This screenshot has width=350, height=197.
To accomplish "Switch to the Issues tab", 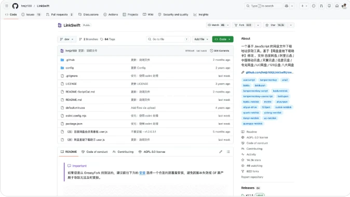I will pyautogui.click(x=31, y=15).
